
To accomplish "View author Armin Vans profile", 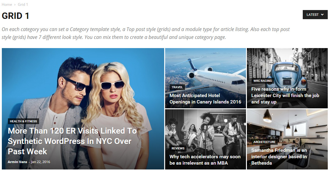I will [17, 162].
